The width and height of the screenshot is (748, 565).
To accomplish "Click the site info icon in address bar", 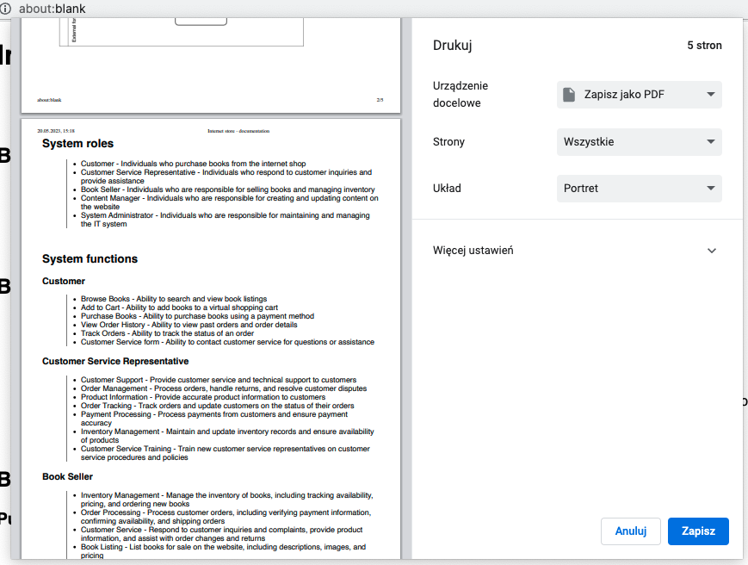I will click(x=5, y=9).
